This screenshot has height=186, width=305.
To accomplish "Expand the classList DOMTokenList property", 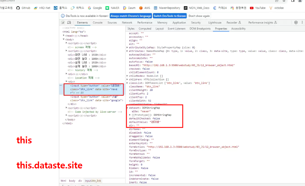I will click(127, 83).
